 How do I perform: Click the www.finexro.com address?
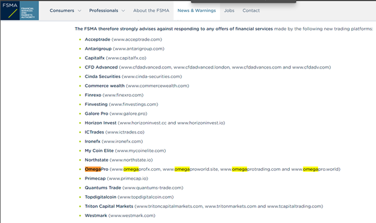point(123,95)
